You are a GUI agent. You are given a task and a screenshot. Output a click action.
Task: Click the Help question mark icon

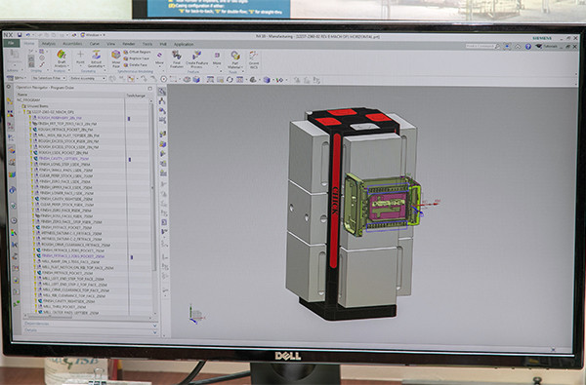528,47
